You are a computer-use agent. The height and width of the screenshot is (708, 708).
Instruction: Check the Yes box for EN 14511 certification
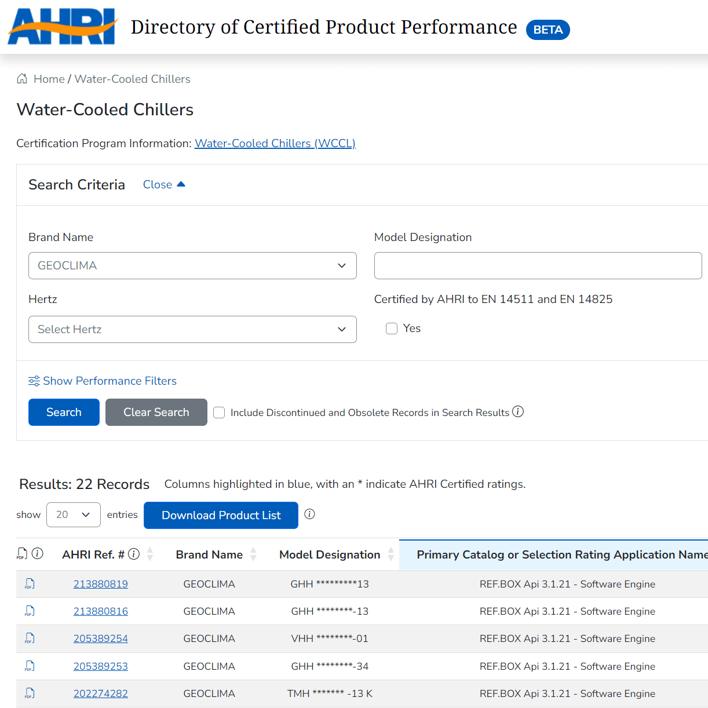tap(392, 329)
